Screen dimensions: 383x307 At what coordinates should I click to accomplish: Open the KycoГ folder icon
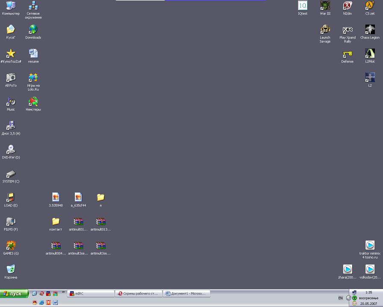[x=11, y=32]
